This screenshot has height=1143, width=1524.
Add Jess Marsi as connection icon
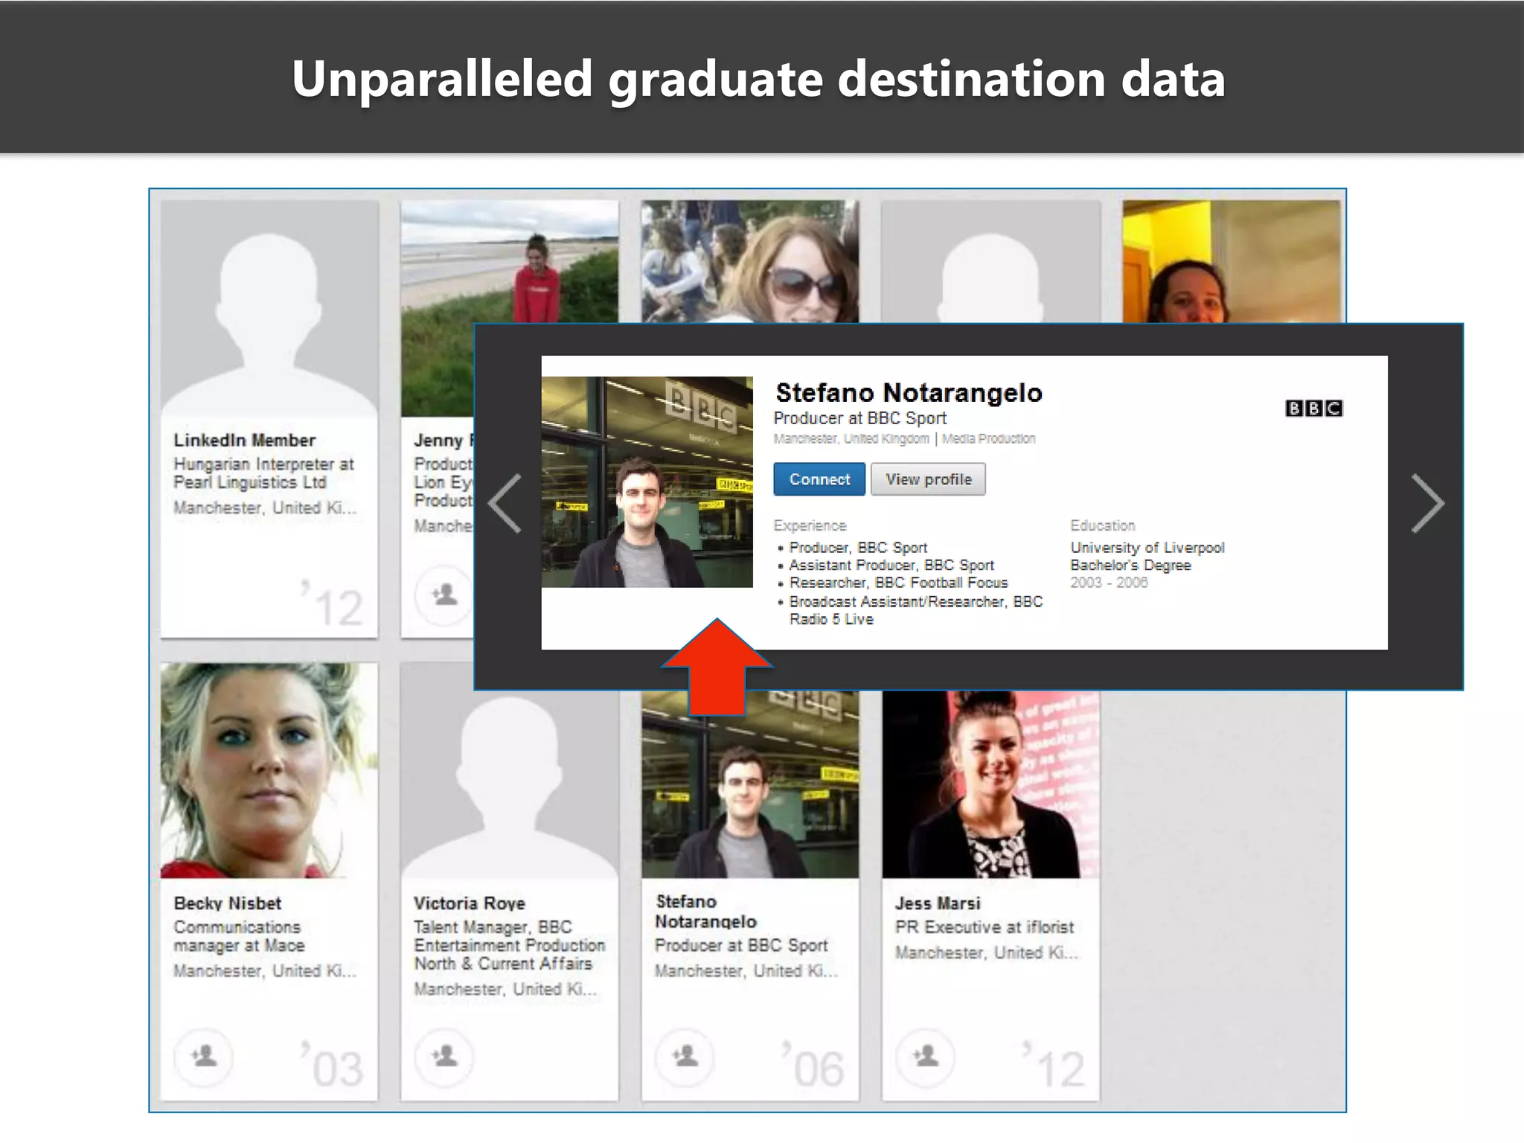click(925, 1056)
